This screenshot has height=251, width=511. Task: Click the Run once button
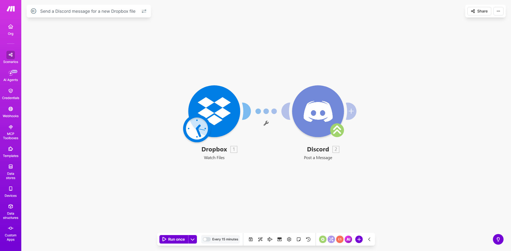tap(174, 239)
